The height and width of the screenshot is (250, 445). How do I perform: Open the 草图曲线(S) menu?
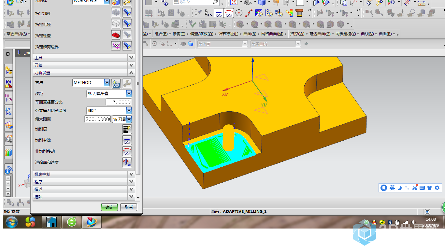[18, 34]
